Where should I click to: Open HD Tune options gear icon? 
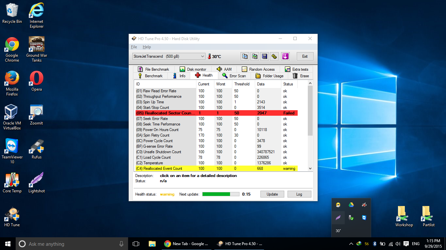274,56
